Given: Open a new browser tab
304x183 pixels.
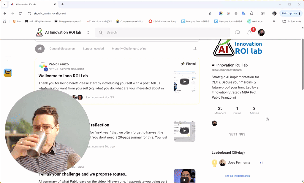Looking at the screenshot, I should click(x=62, y=4).
